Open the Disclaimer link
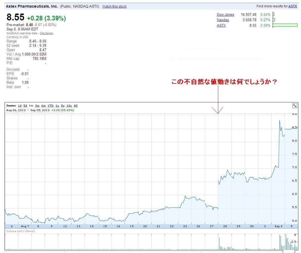Screen dimensions: 301x253 pyautogui.click(x=47, y=33)
